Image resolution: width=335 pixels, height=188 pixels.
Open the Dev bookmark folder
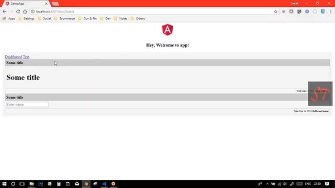pyautogui.click(x=105, y=19)
